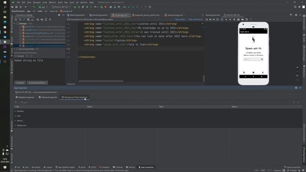Switch to fragment_privacy_policy.xml editor tab
The width and height of the screenshot is (306, 172).
[146, 15]
